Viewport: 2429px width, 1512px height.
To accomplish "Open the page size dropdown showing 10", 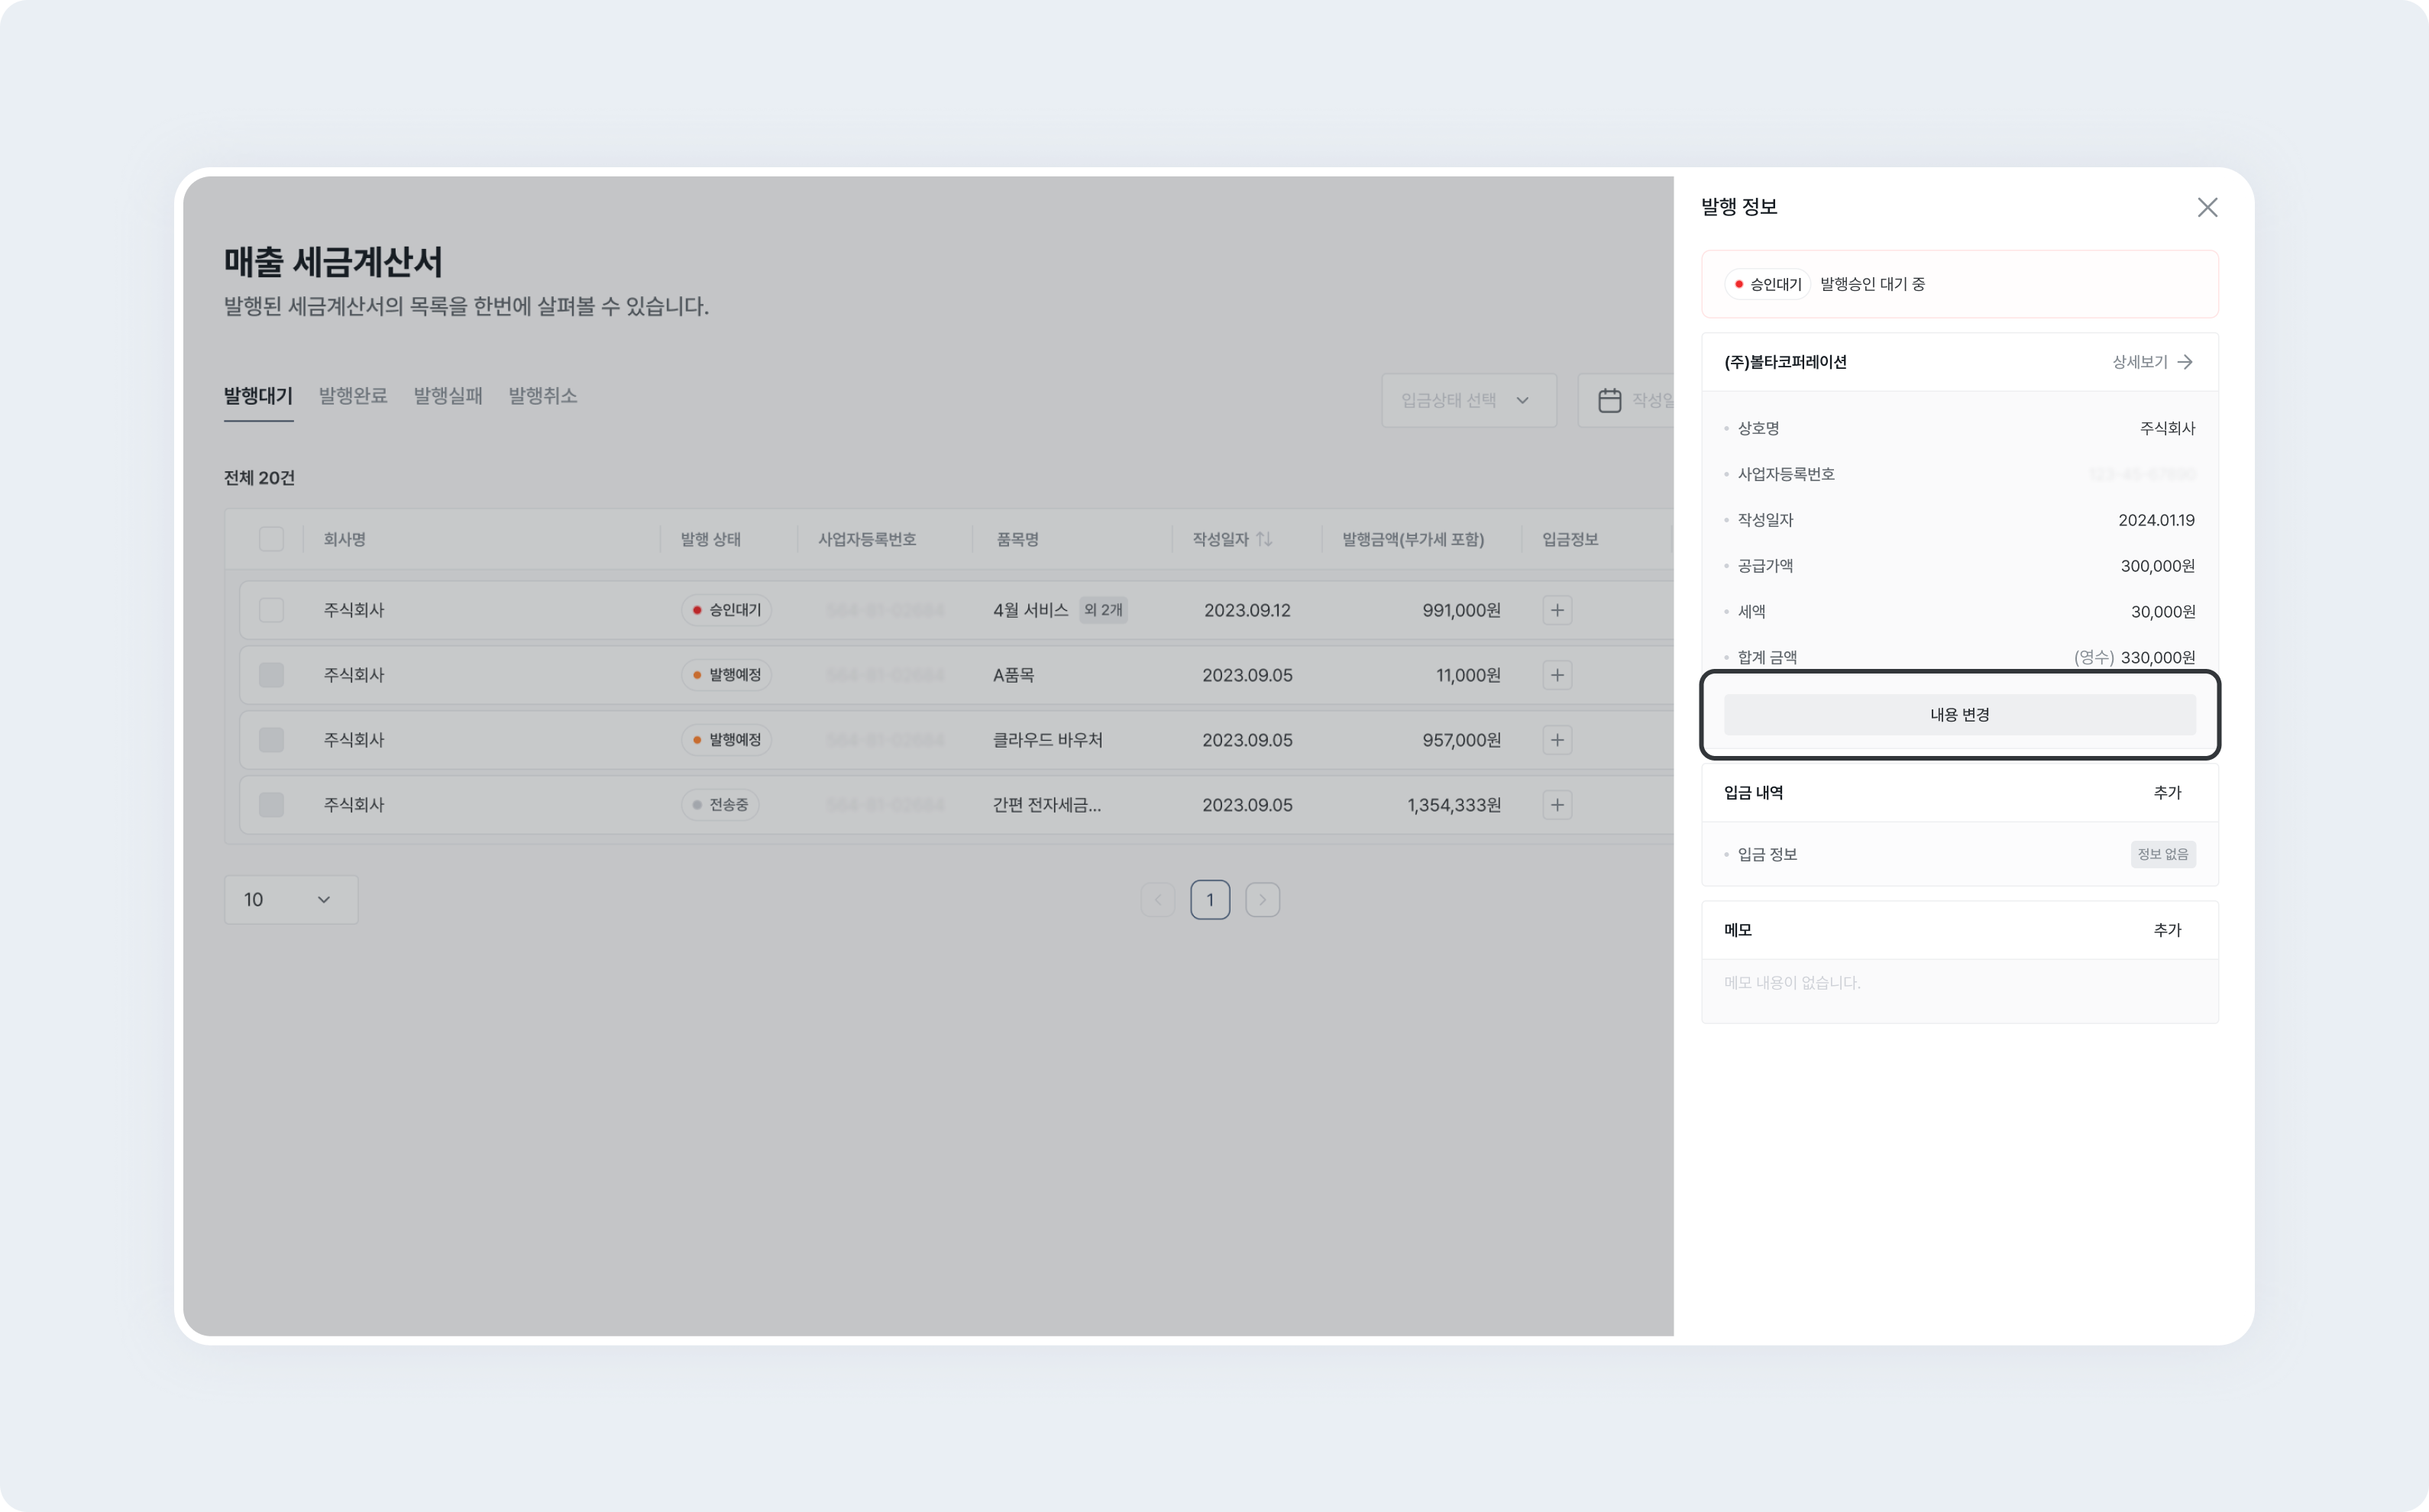I will click(x=291, y=899).
